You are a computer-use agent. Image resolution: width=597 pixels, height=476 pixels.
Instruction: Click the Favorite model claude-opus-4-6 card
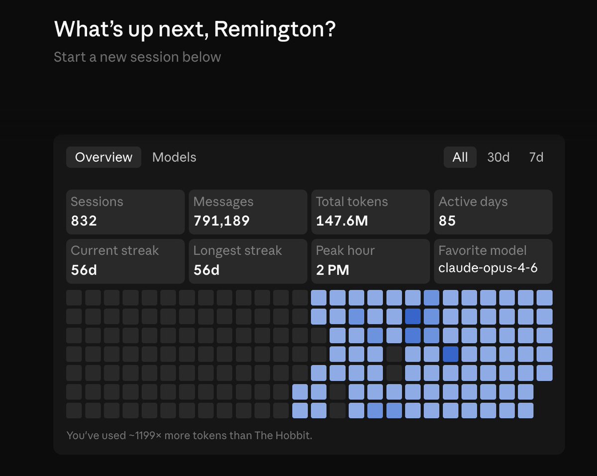click(493, 261)
